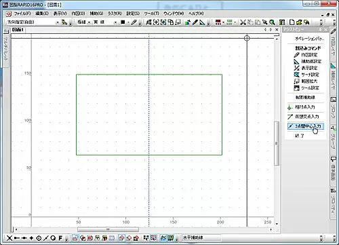Image resolution: width=339 pixels, height=245 pixels.
Task: Select the X-shaped snap icon in bottom toolbar
Action: [x=9, y=238]
